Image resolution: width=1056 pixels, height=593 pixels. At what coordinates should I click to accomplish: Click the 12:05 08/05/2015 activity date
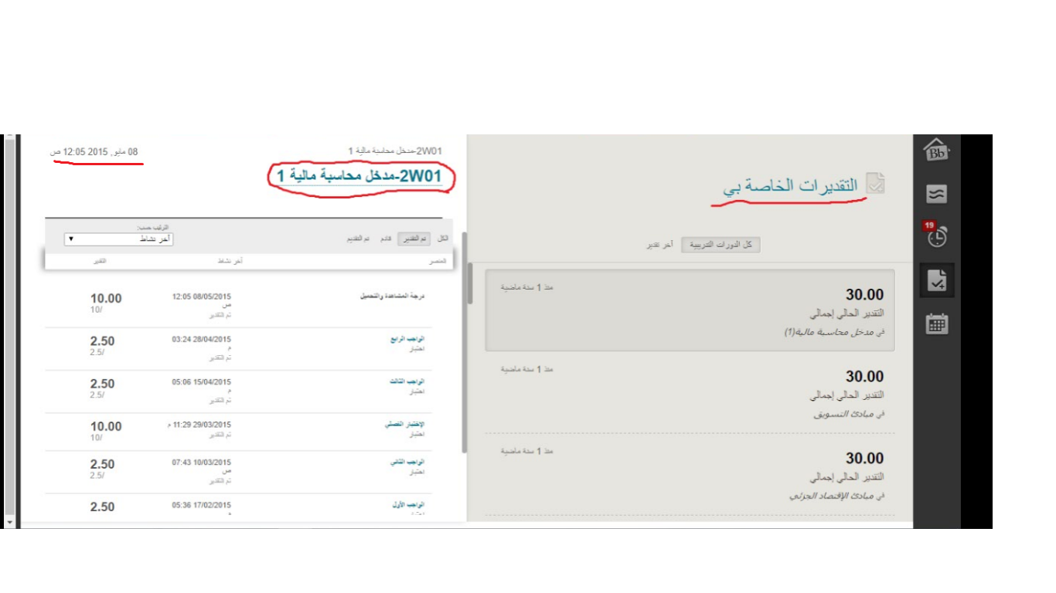point(201,297)
